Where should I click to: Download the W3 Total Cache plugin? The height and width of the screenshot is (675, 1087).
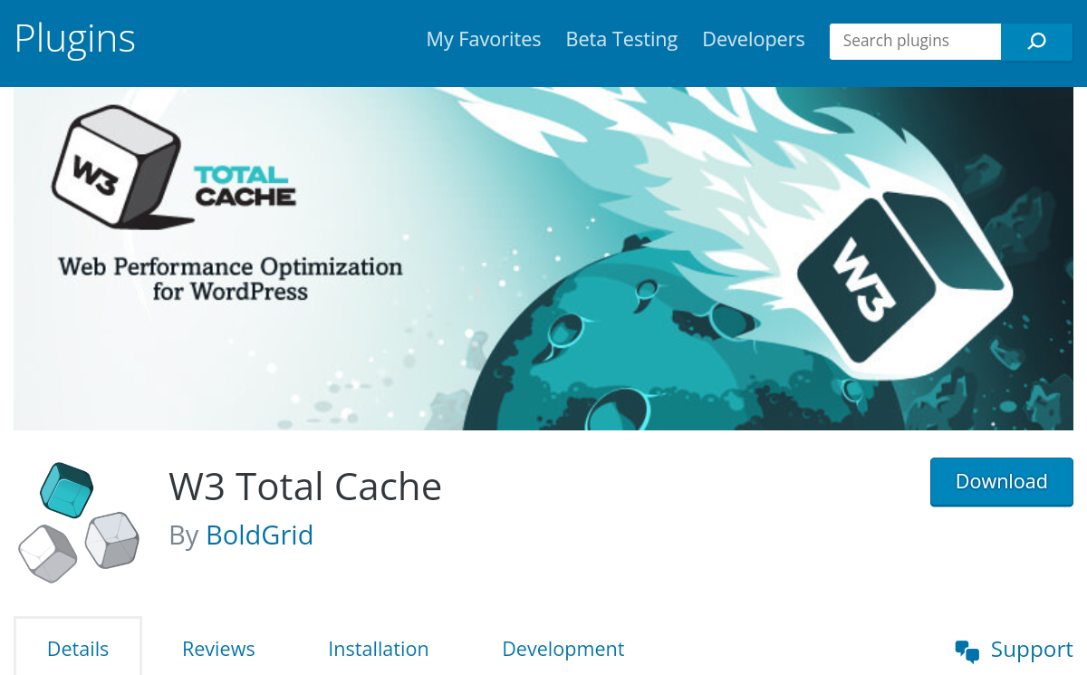(1002, 482)
